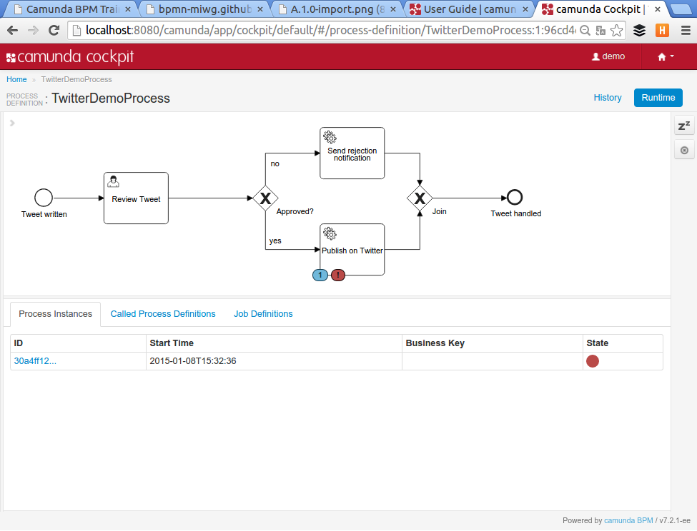The width and height of the screenshot is (697, 531).
Task: Click the red State indicator dot
Action: pos(593,361)
